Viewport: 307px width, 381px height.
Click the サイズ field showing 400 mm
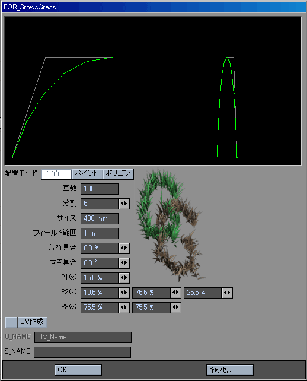(x=100, y=218)
